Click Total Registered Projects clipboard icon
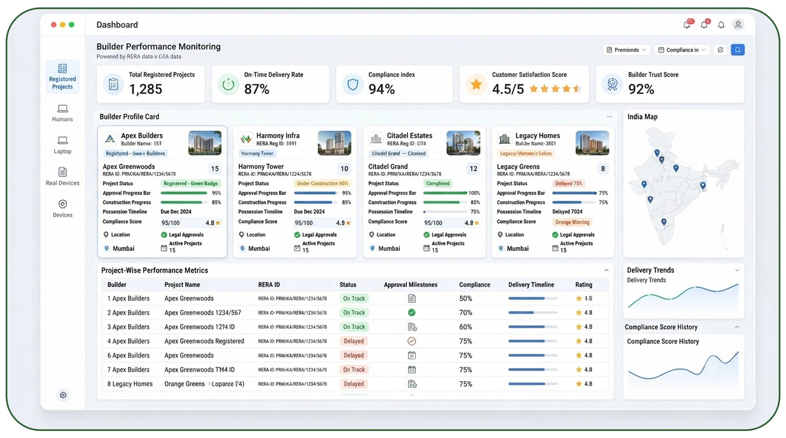Viewport: 786px width, 438px height. pyautogui.click(x=113, y=84)
